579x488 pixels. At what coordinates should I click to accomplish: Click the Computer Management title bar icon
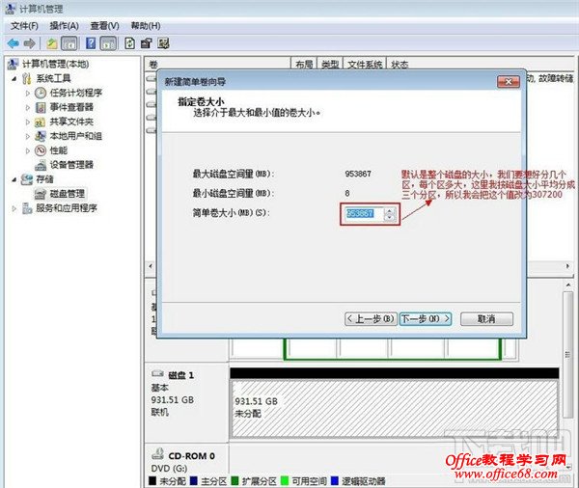coord(11,9)
